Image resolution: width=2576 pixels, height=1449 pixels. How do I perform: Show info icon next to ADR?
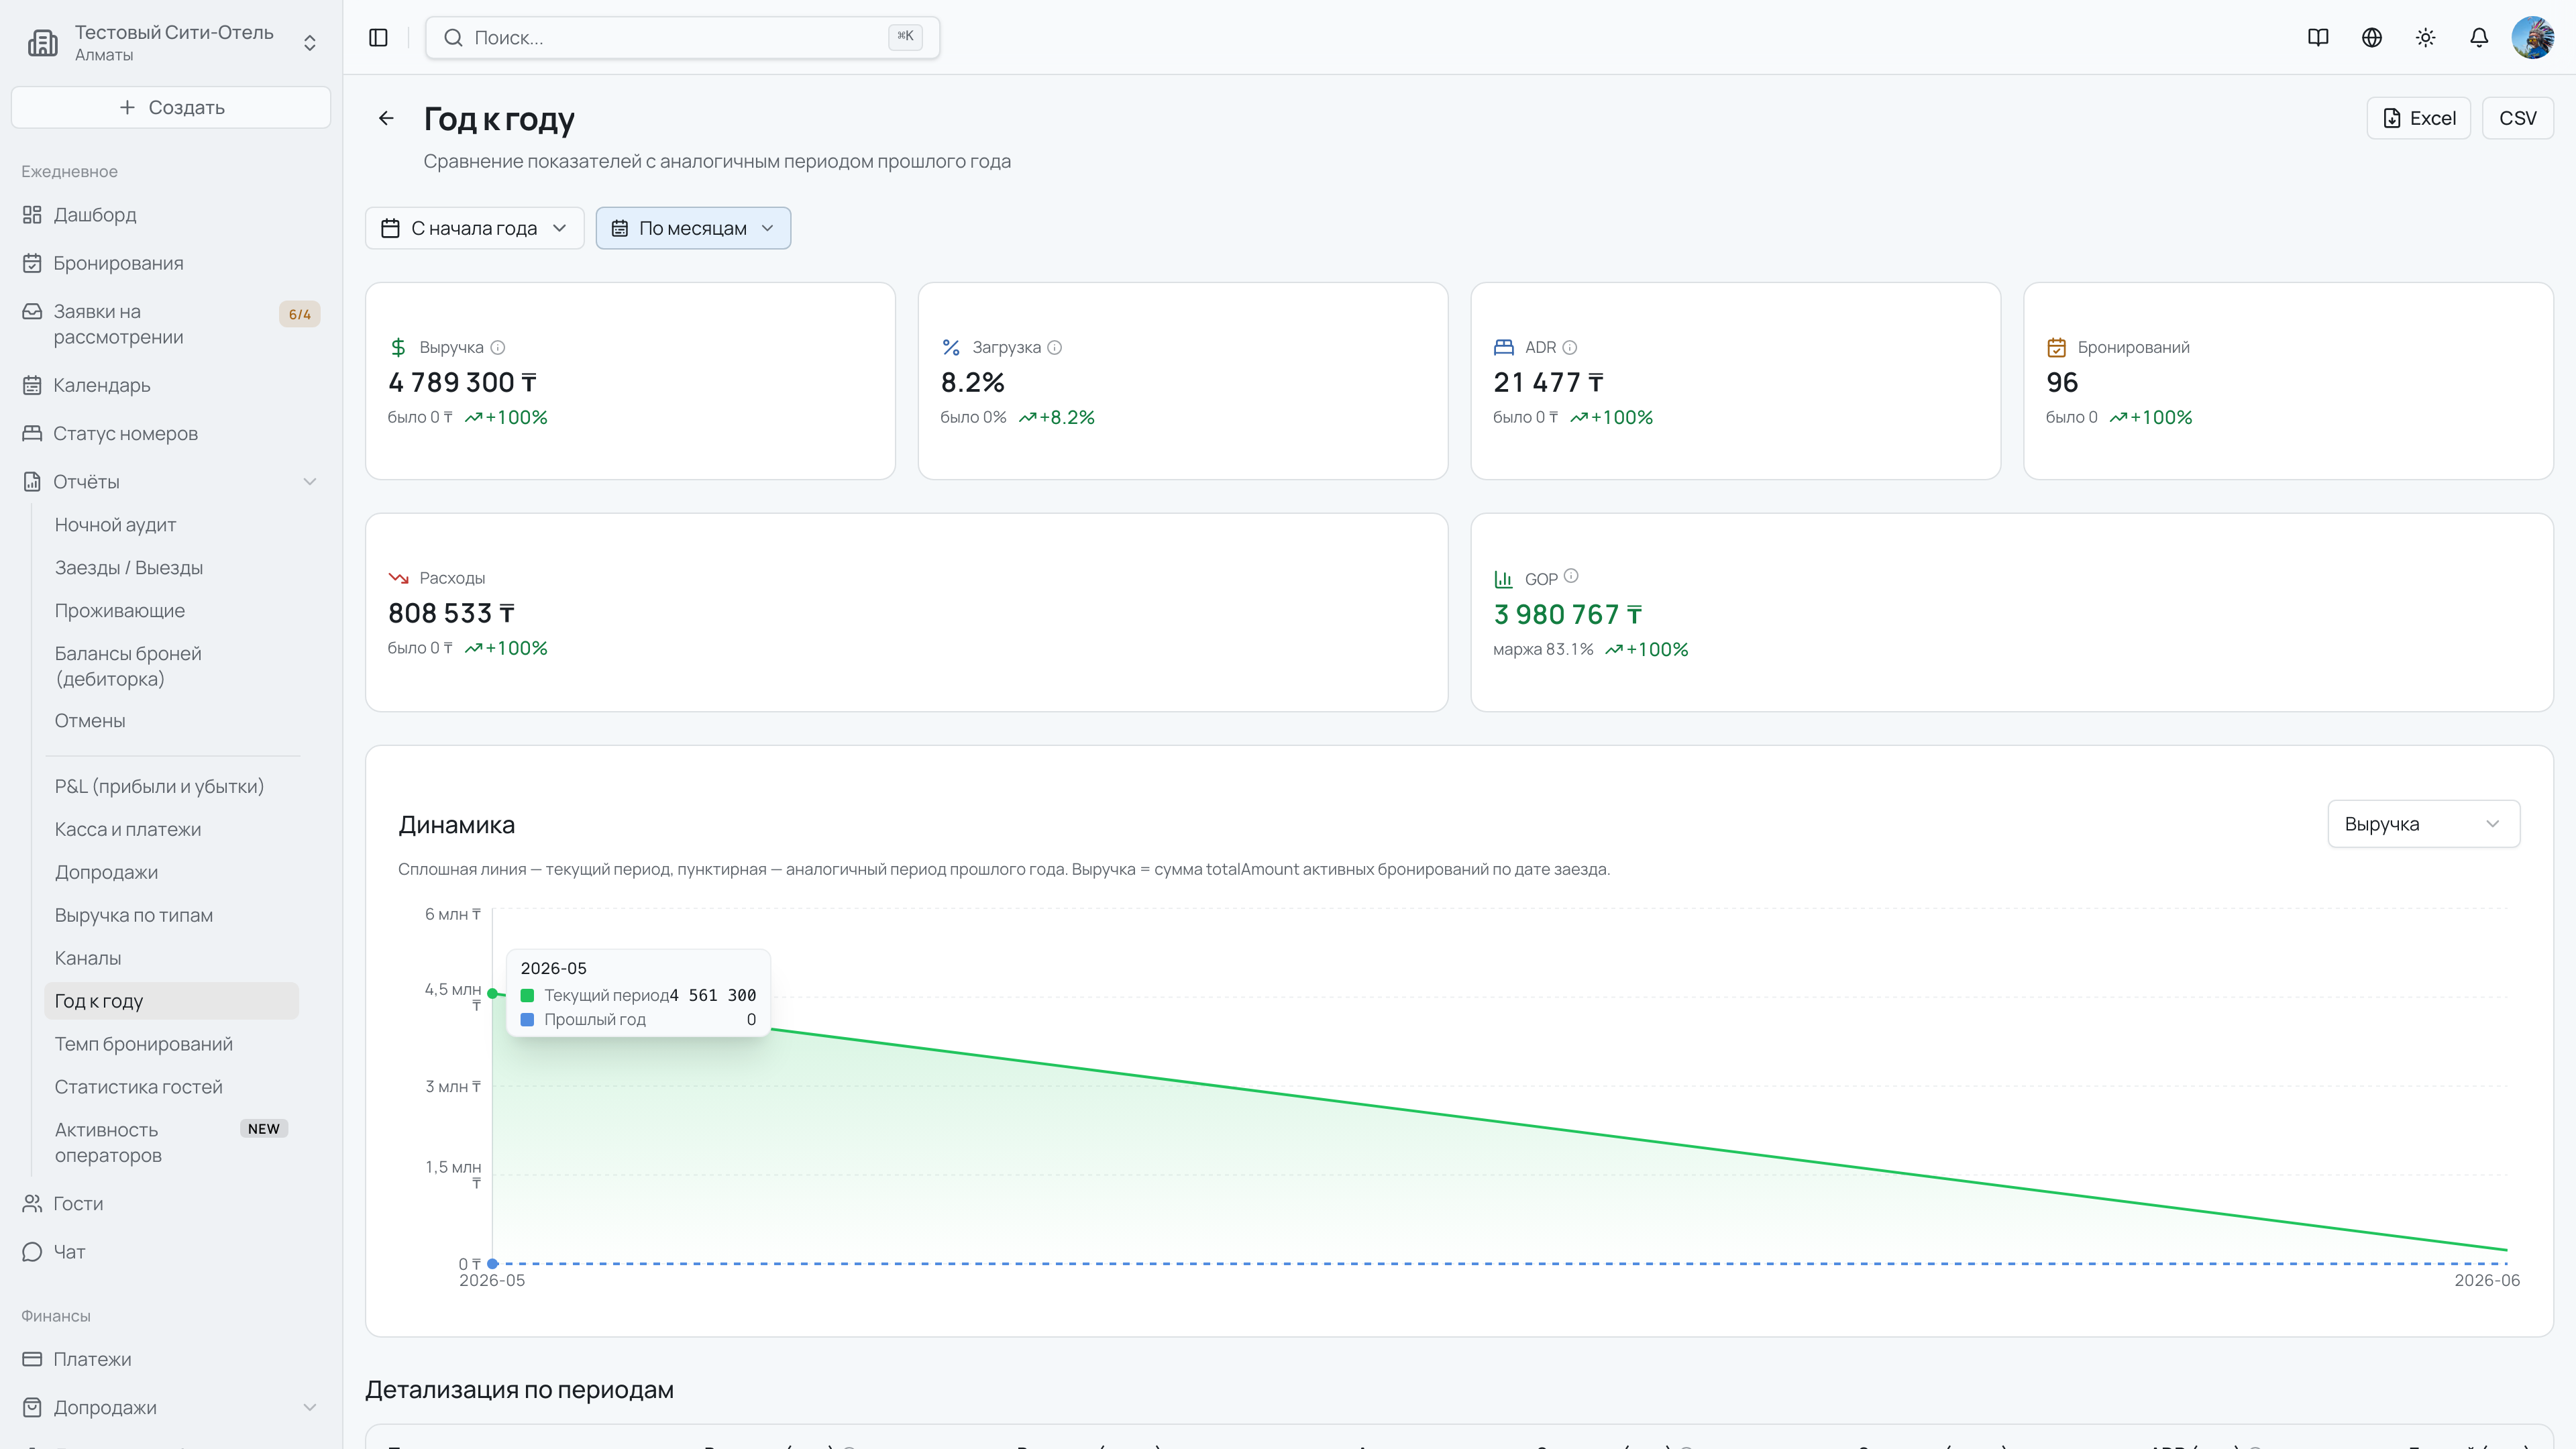pos(1570,347)
